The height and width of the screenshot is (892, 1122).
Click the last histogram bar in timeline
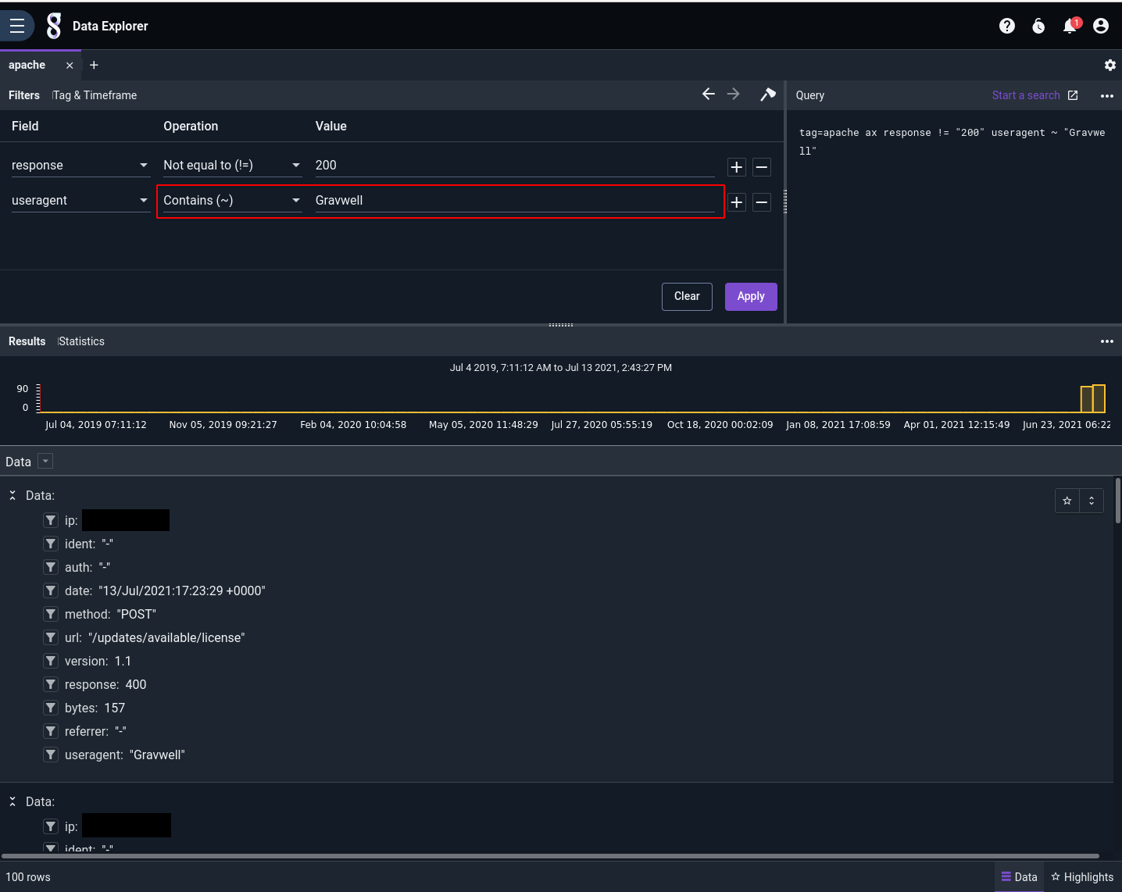pyautogui.click(x=1099, y=398)
